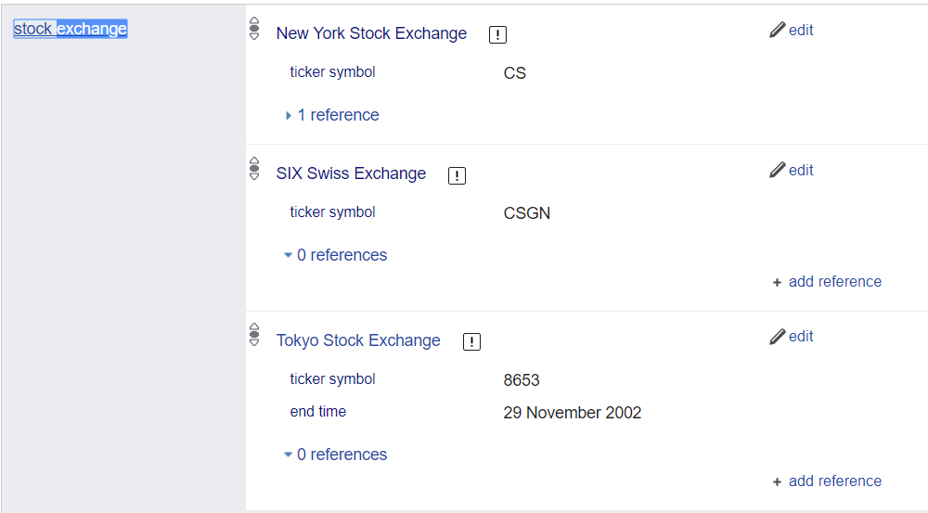Open the New York Stock Exchange link
This screenshot has height=513, width=928.
[371, 33]
